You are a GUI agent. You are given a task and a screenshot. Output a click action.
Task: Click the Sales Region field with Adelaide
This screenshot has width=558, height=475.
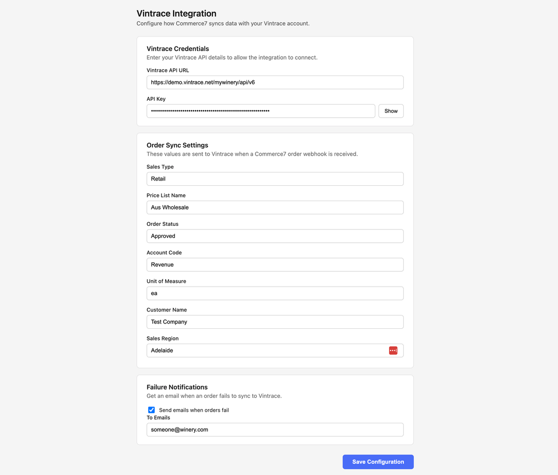(275, 350)
